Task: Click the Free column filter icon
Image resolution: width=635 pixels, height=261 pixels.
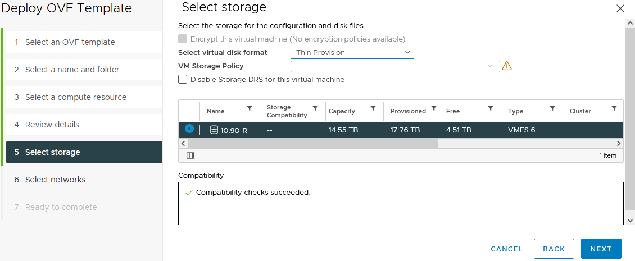Action: tap(491, 108)
